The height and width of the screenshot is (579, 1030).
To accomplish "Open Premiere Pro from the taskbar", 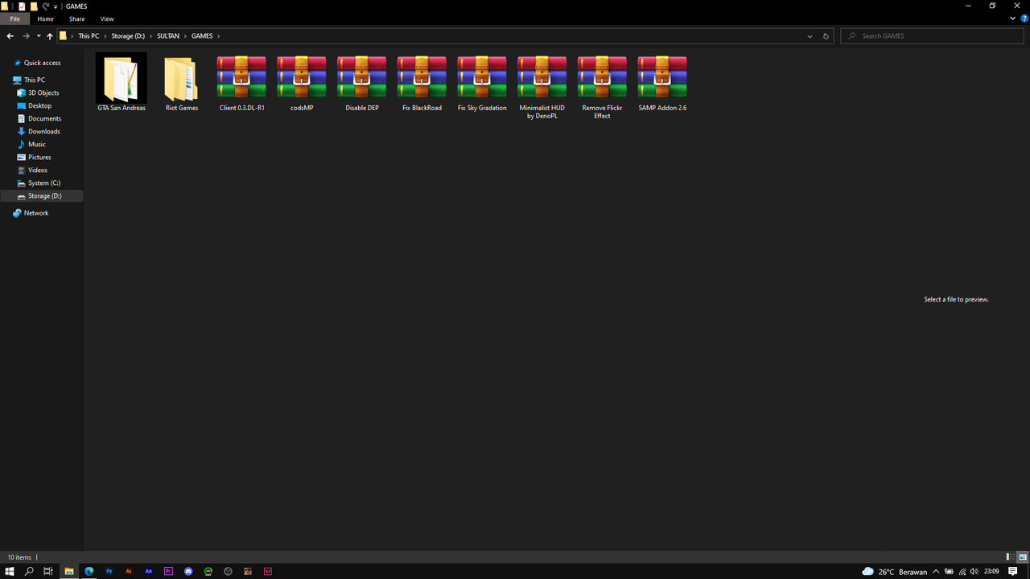I will pyautogui.click(x=168, y=571).
